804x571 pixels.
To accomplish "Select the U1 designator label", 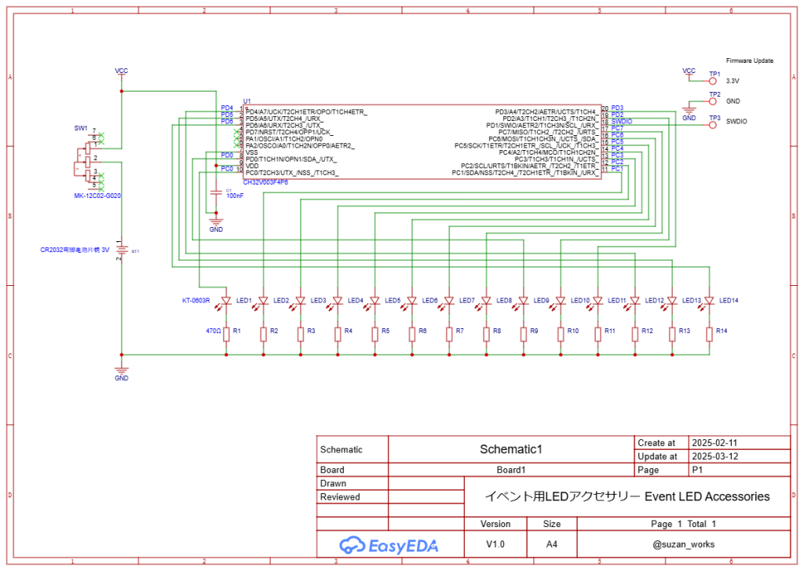I will coord(247,101).
